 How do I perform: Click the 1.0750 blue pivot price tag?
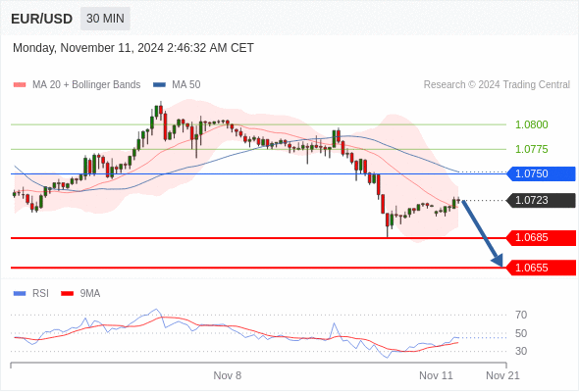pos(541,173)
